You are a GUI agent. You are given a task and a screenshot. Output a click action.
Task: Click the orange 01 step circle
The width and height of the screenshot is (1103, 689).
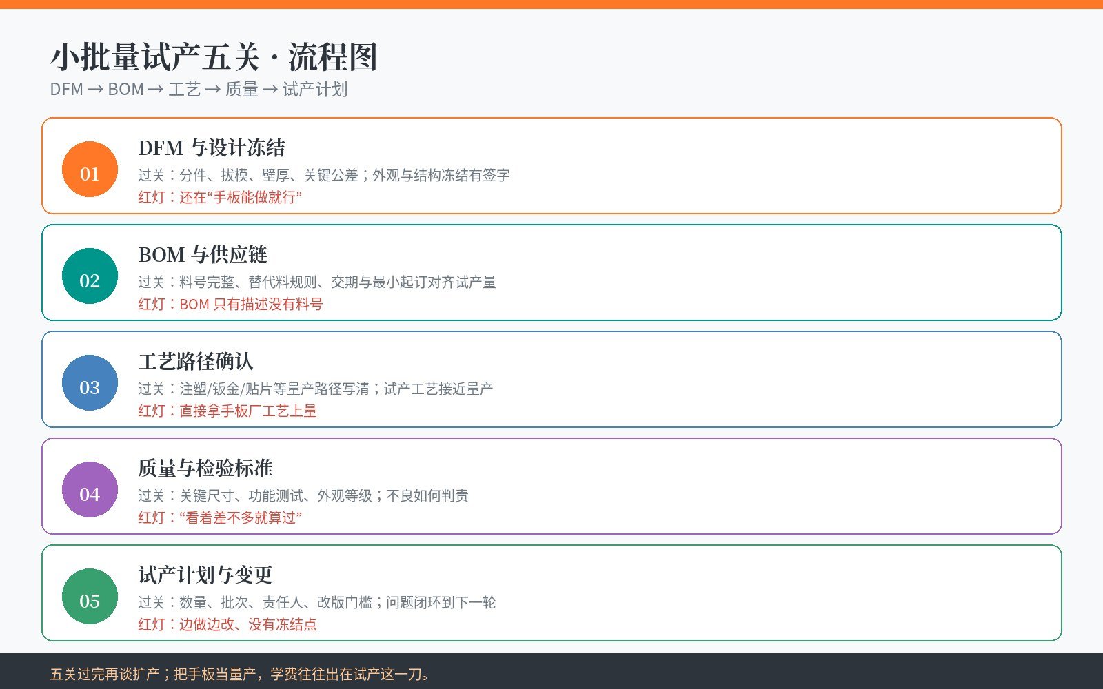[90, 169]
